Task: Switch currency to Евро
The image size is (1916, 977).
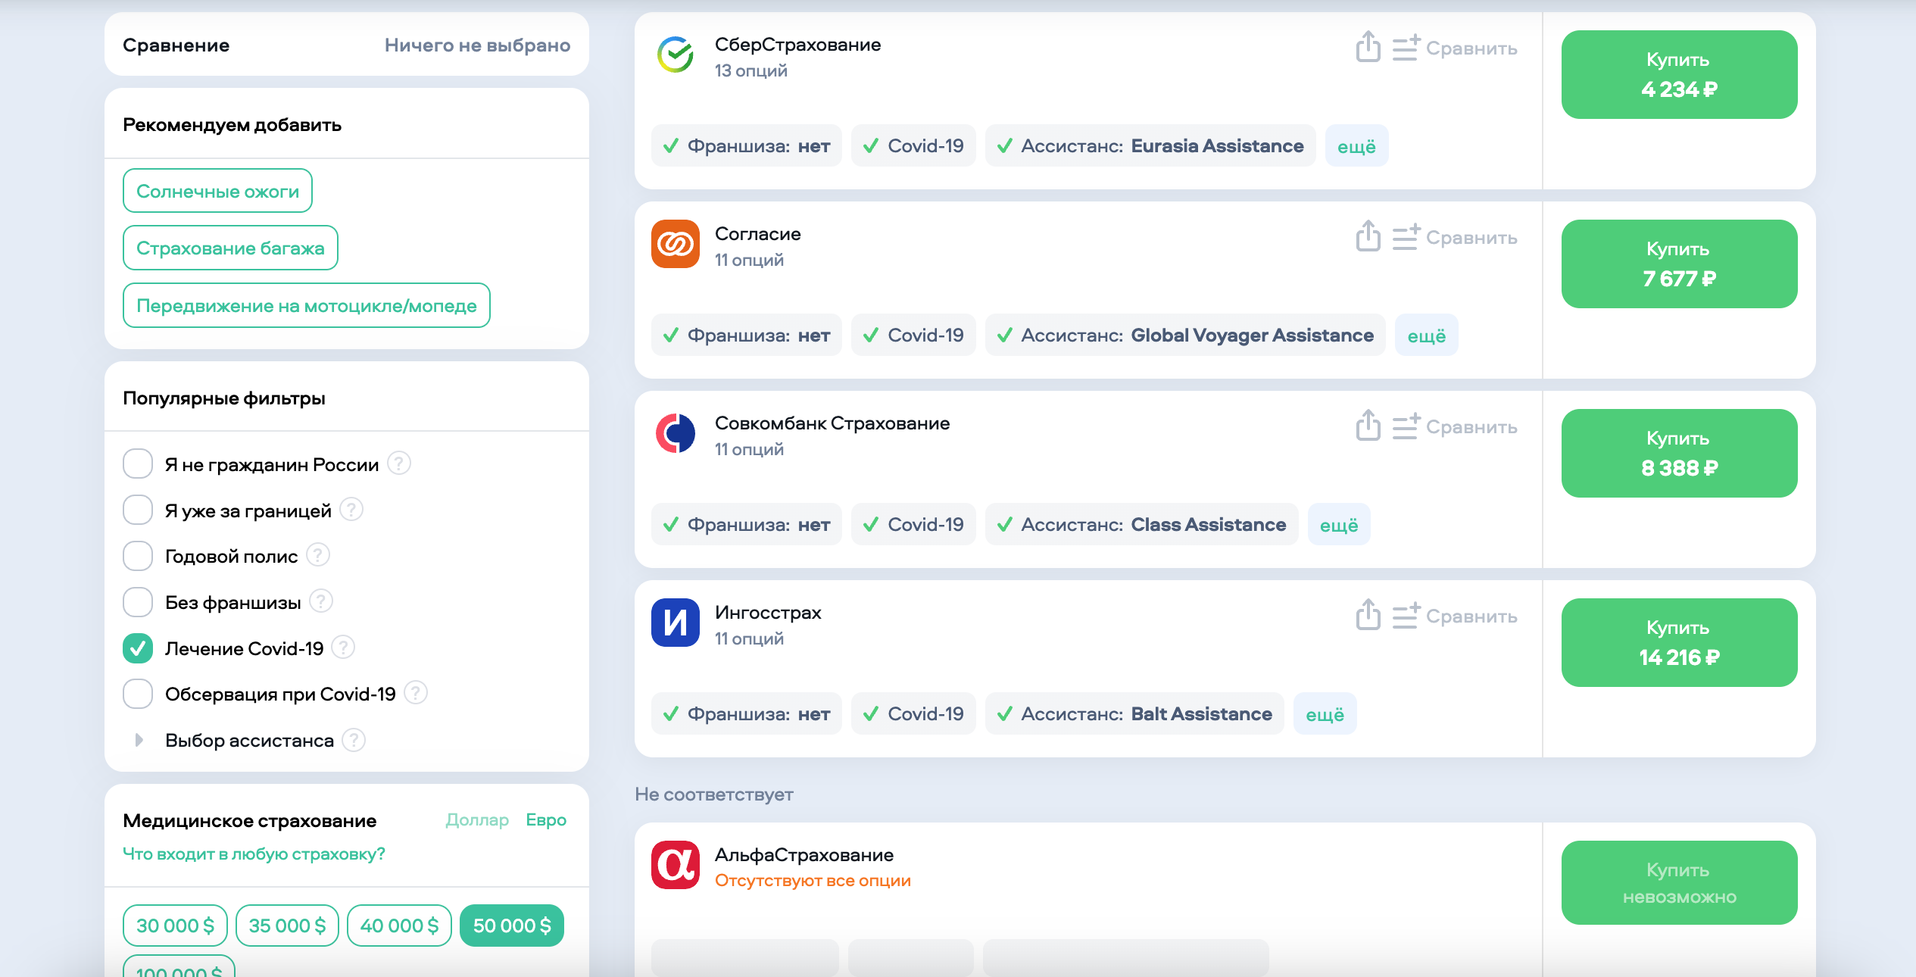Action: [546, 819]
